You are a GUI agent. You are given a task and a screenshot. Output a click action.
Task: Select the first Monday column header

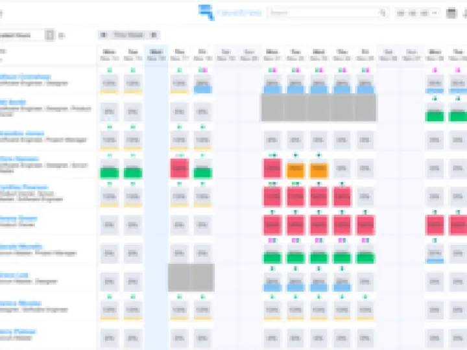point(109,55)
